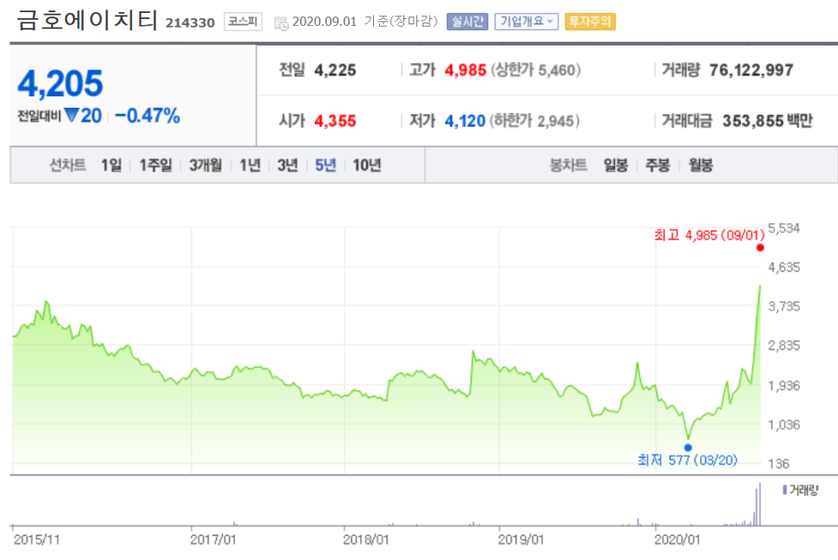Click the red 최고 high-point dot on the chart
This screenshot has height=560, width=838.
760,247
